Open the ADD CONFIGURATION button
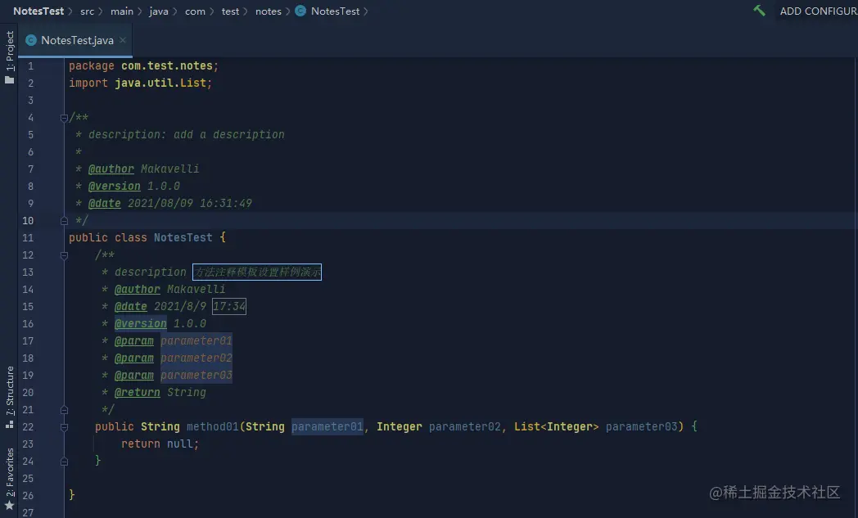858x518 pixels. click(819, 11)
